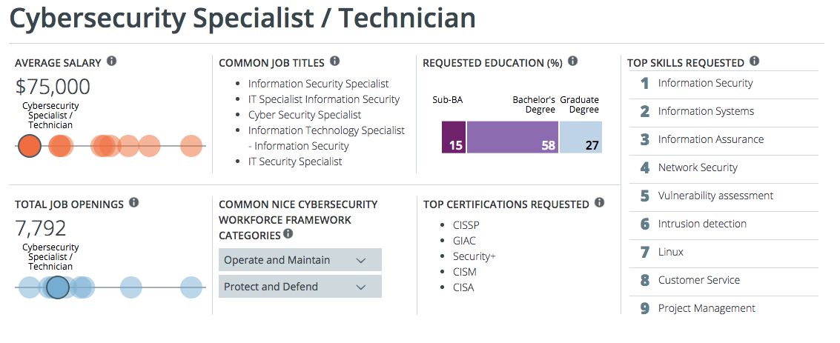Select the highlighted Cybersecurity Specialist salary dot
The width and height of the screenshot is (840, 343).
tap(29, 146)
